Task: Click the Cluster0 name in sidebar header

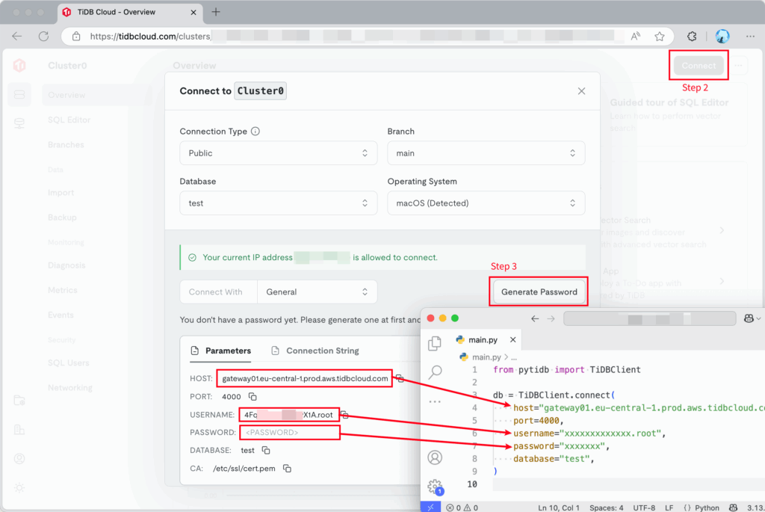Action: click(x=67, y=66)
